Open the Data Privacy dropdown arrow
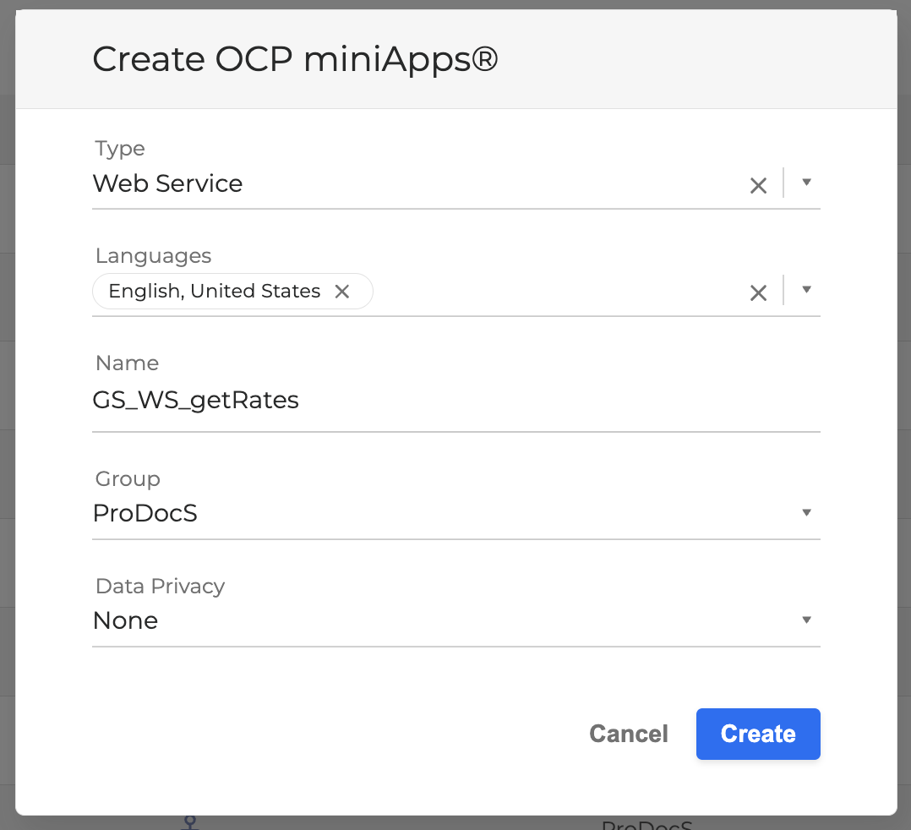This screenshot has width=911, height=830. (806, 620)
